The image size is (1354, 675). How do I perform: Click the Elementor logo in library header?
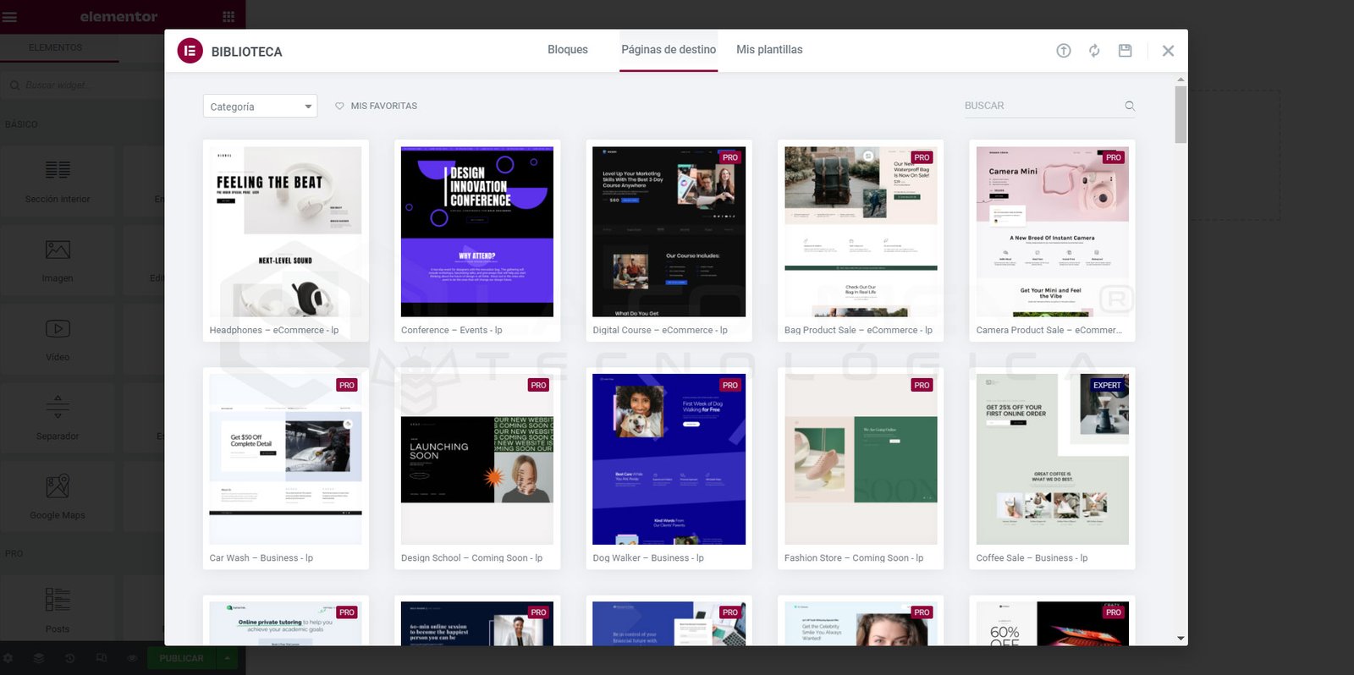[x=190, y=51]
